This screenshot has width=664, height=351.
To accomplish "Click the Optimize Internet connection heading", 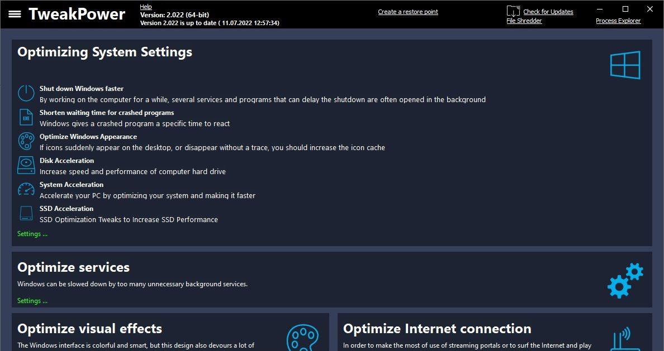I will pos(437,329).
